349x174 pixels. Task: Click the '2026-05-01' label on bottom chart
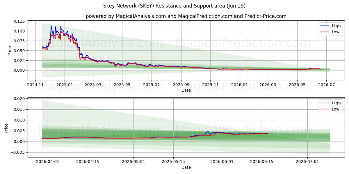pos(134,162)
